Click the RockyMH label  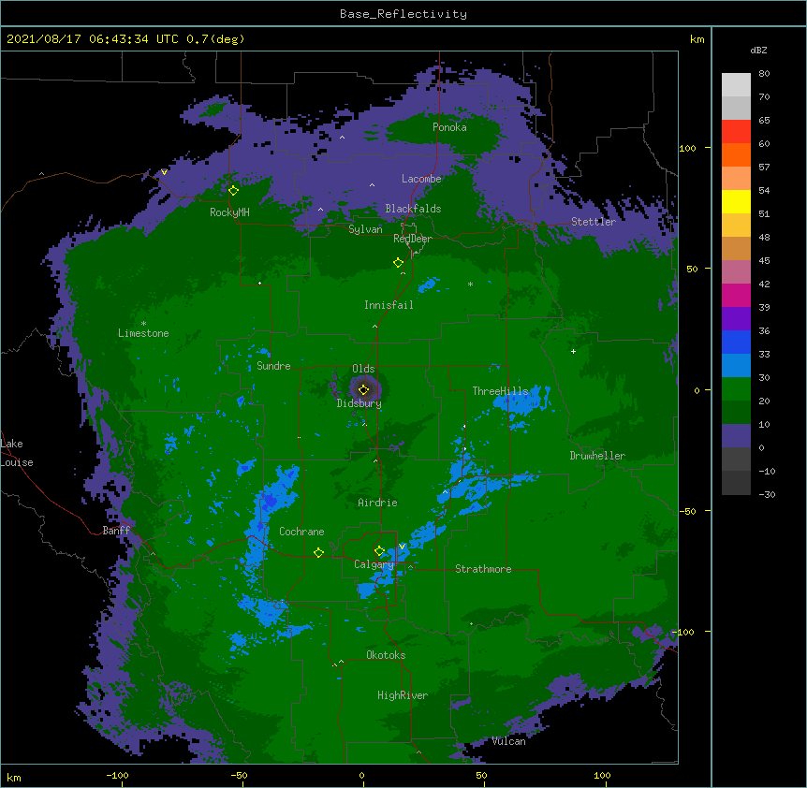click(229, 212)
